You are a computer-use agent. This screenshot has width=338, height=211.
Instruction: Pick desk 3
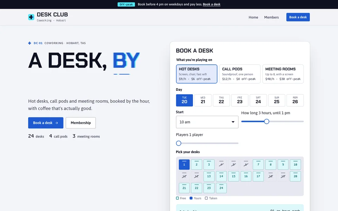pos(209,165)
